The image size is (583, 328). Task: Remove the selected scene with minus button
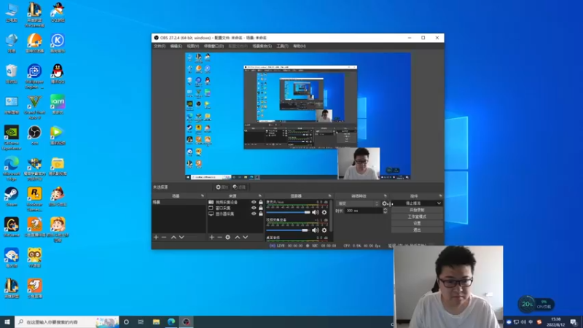coord(164,238)
